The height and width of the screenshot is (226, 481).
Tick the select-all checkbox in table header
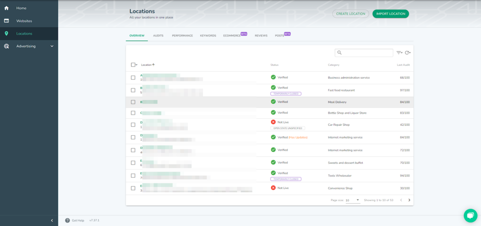[x=133, y=65]
